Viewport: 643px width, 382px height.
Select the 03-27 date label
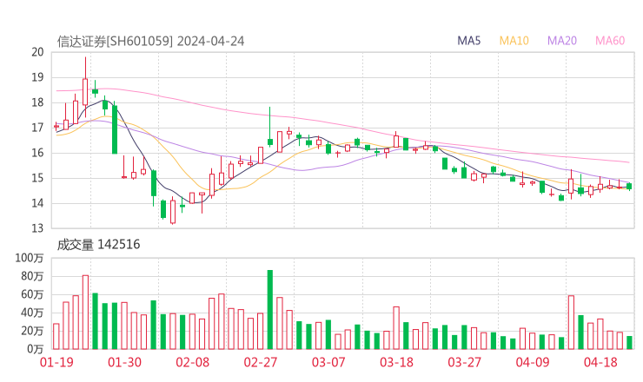[464, 363]
